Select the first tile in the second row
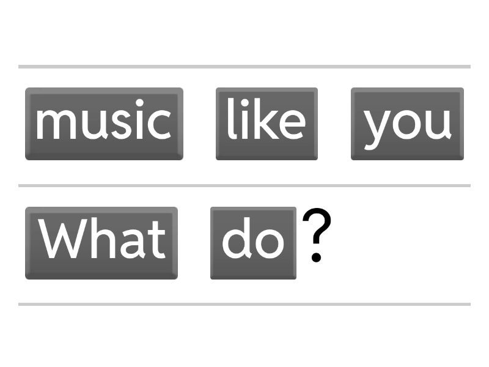Image resolution: width=489 pixels, height=367 pixels. (x=101, y=243)
